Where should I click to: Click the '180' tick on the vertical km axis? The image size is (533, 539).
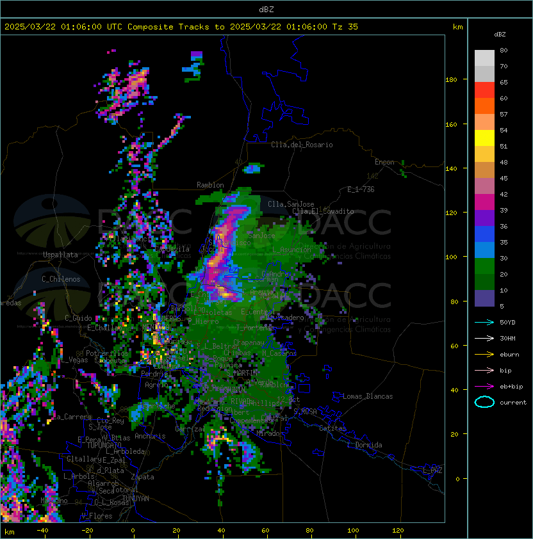click(451, 80)
